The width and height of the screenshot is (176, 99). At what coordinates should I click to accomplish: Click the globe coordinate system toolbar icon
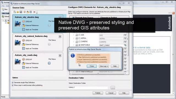24,12
